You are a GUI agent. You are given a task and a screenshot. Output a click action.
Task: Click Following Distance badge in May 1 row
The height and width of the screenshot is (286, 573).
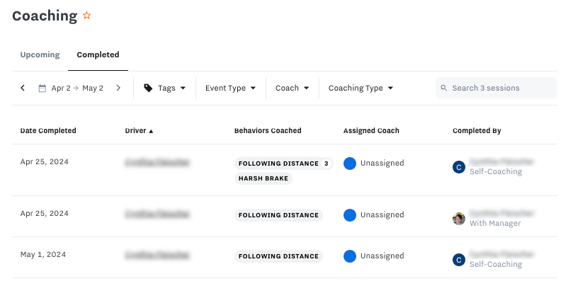(x=278, y=256)
